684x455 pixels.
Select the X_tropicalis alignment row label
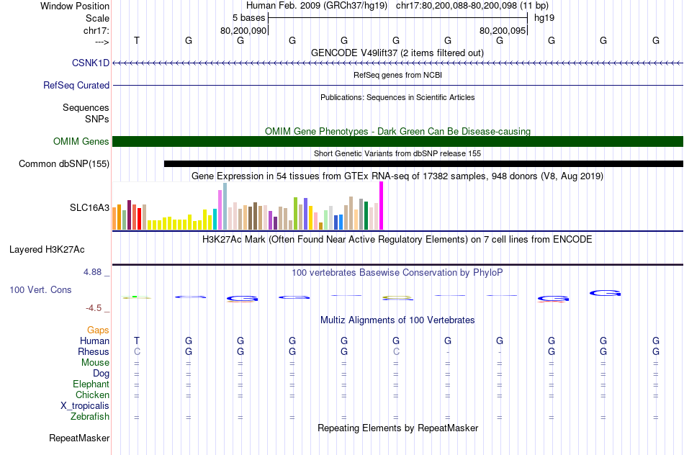pyautogui.click(x=85, y=406)
